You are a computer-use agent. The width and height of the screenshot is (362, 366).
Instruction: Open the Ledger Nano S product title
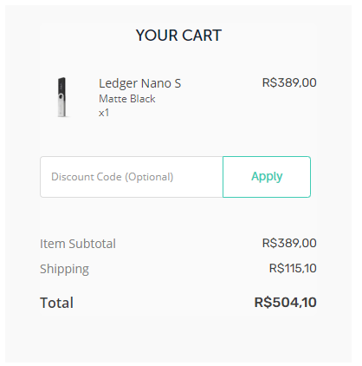(139, 83)
